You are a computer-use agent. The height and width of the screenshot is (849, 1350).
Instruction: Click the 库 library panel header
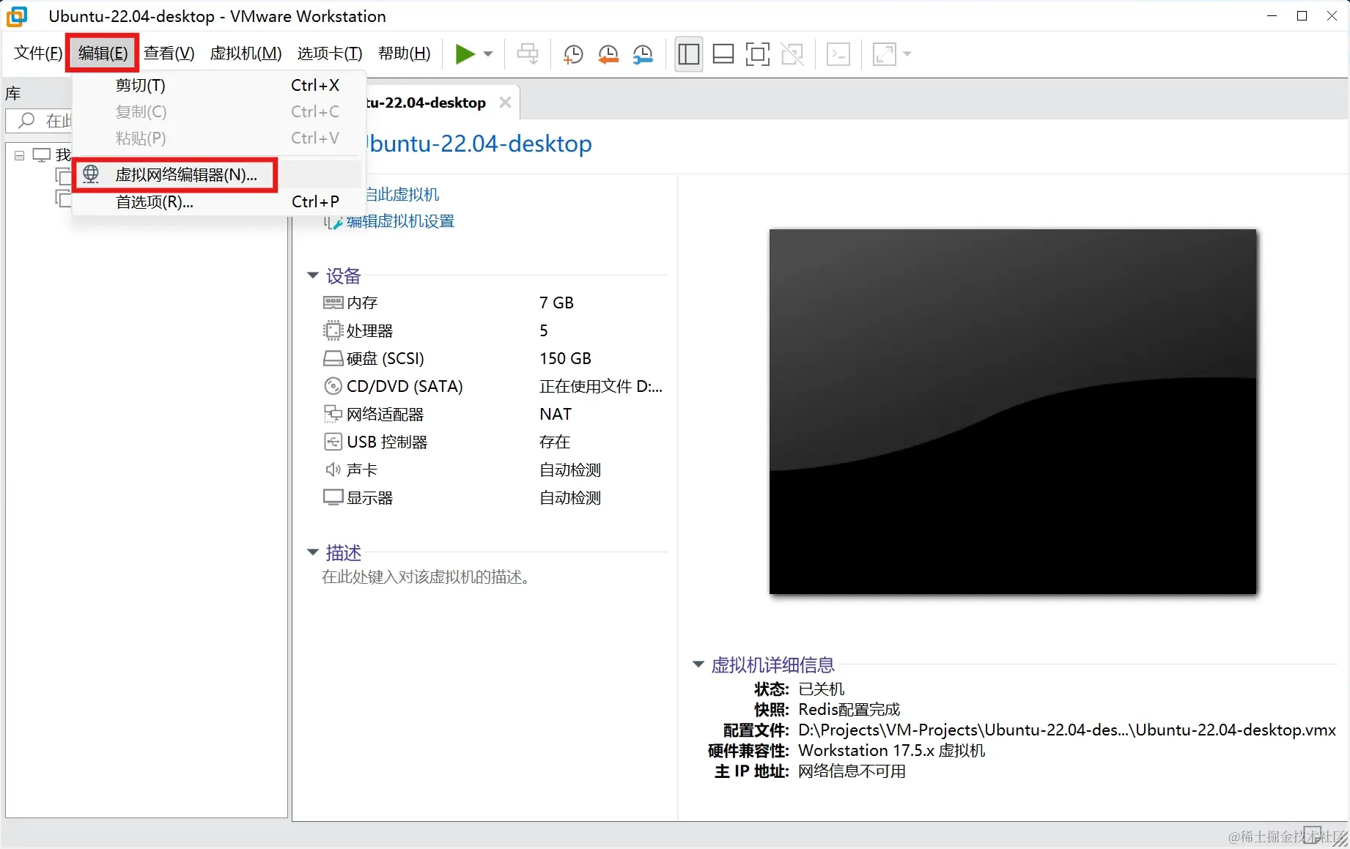13,94
